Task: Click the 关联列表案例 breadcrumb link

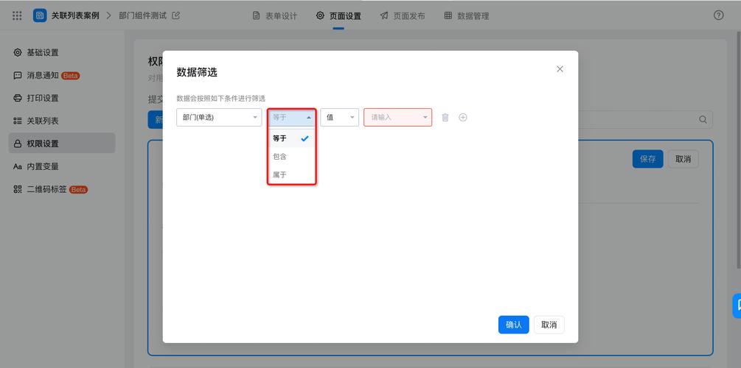Action: (x=75, y=15)
